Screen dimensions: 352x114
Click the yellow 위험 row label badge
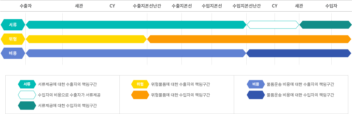13,39
